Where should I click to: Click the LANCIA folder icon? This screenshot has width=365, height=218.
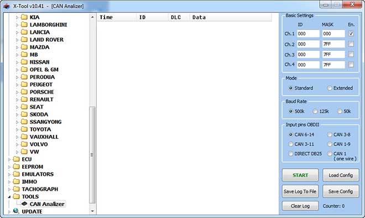24,32
